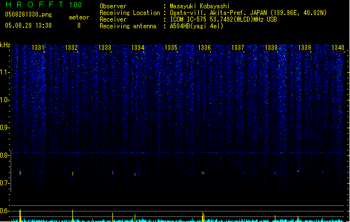The height and width of the screenshot is (222, 350).
Task: Click the 1331 time marker
Action: 38,47
